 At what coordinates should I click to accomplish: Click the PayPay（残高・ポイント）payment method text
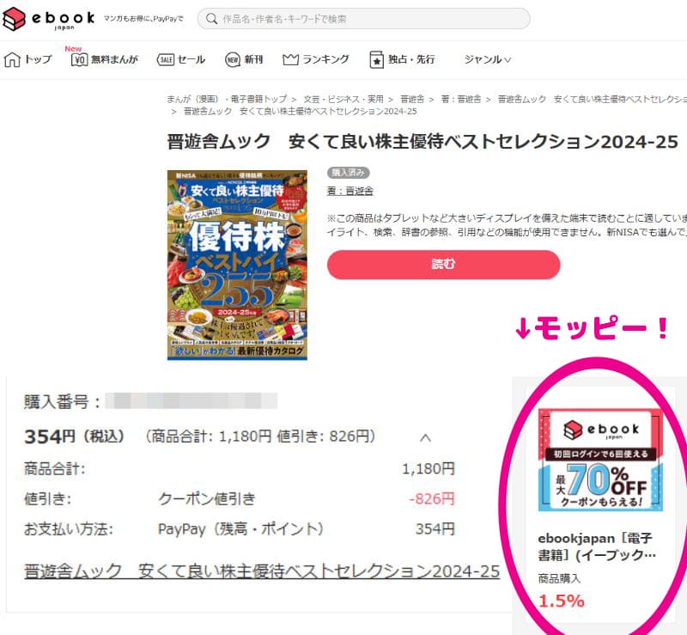coord(240,528)
